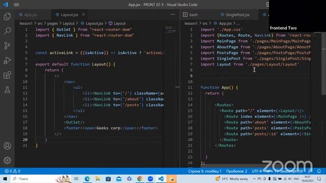Open the Mail app from the taskbar
The width and height of the screenshot is (326, 183).
(119, 178)
